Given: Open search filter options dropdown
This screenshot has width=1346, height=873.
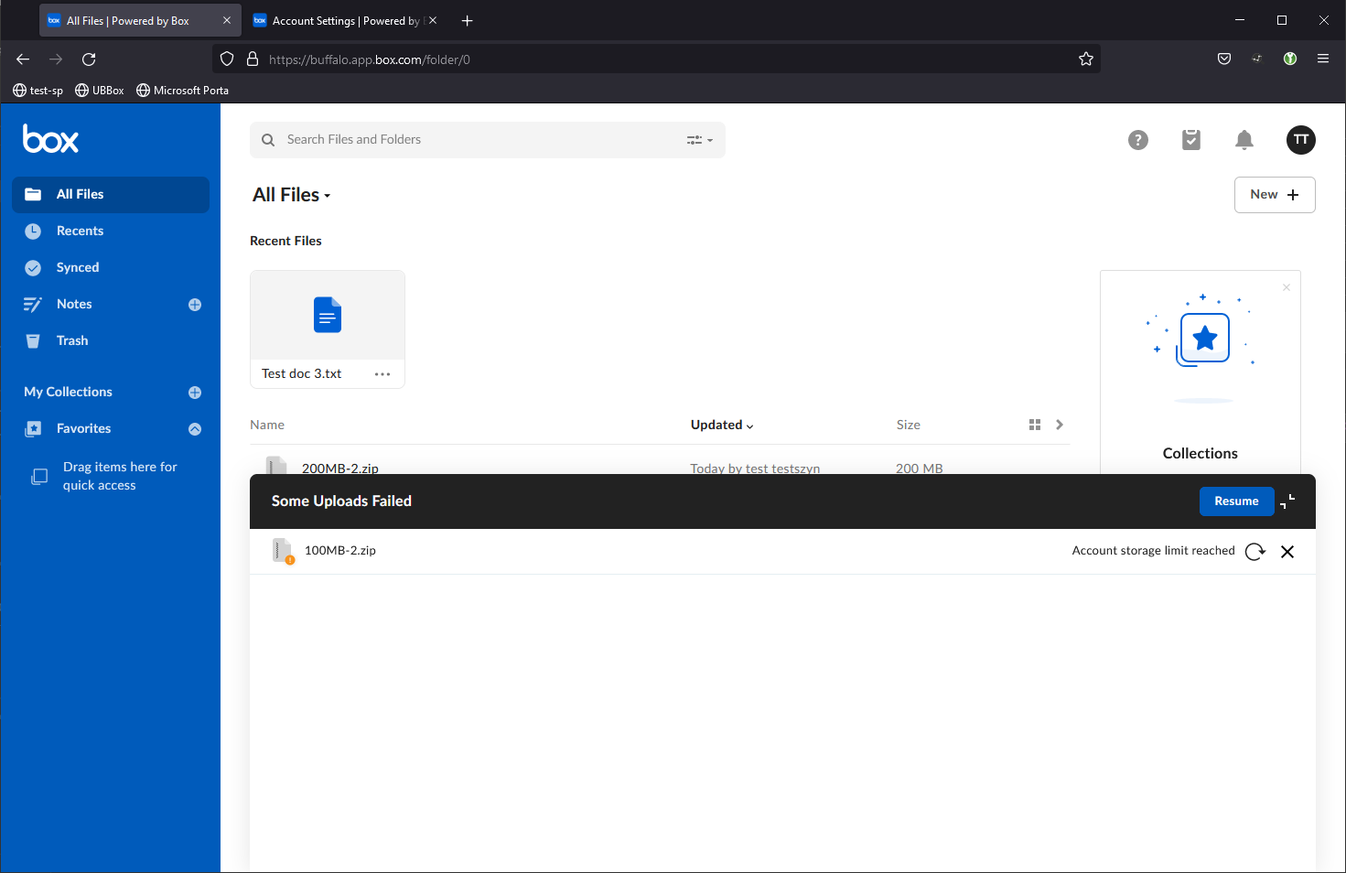Looking at the screenshot, I should click(700, 140).
